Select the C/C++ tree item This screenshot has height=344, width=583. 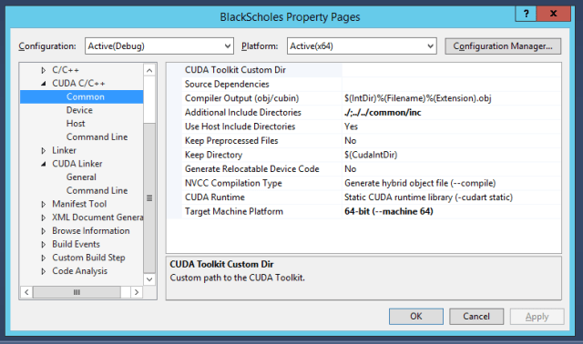[66, 70]
